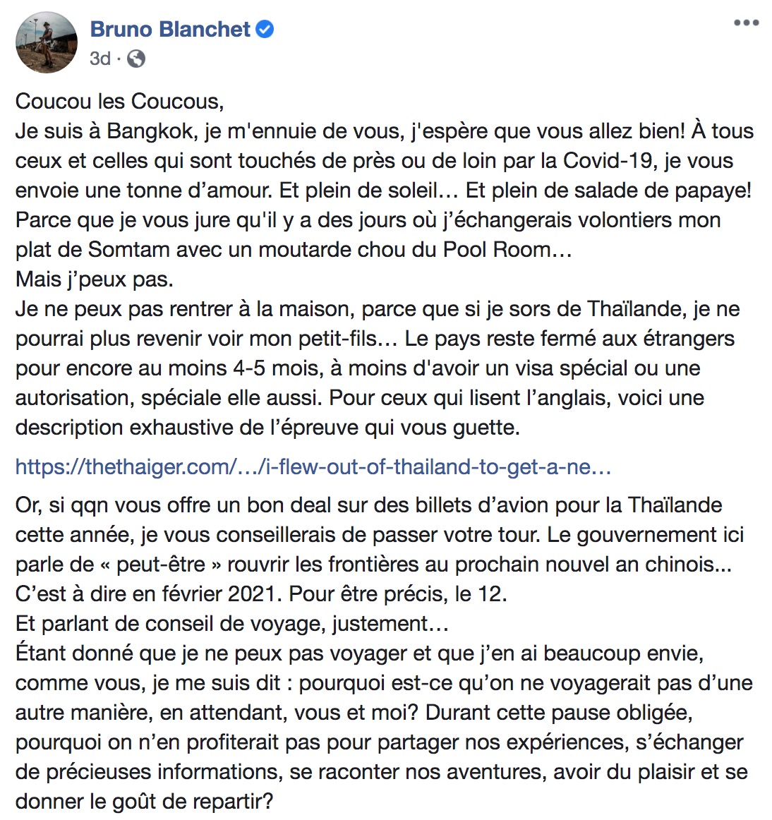Click the words Pool Room
772x820 pixels.
click(x=497, y=249)
